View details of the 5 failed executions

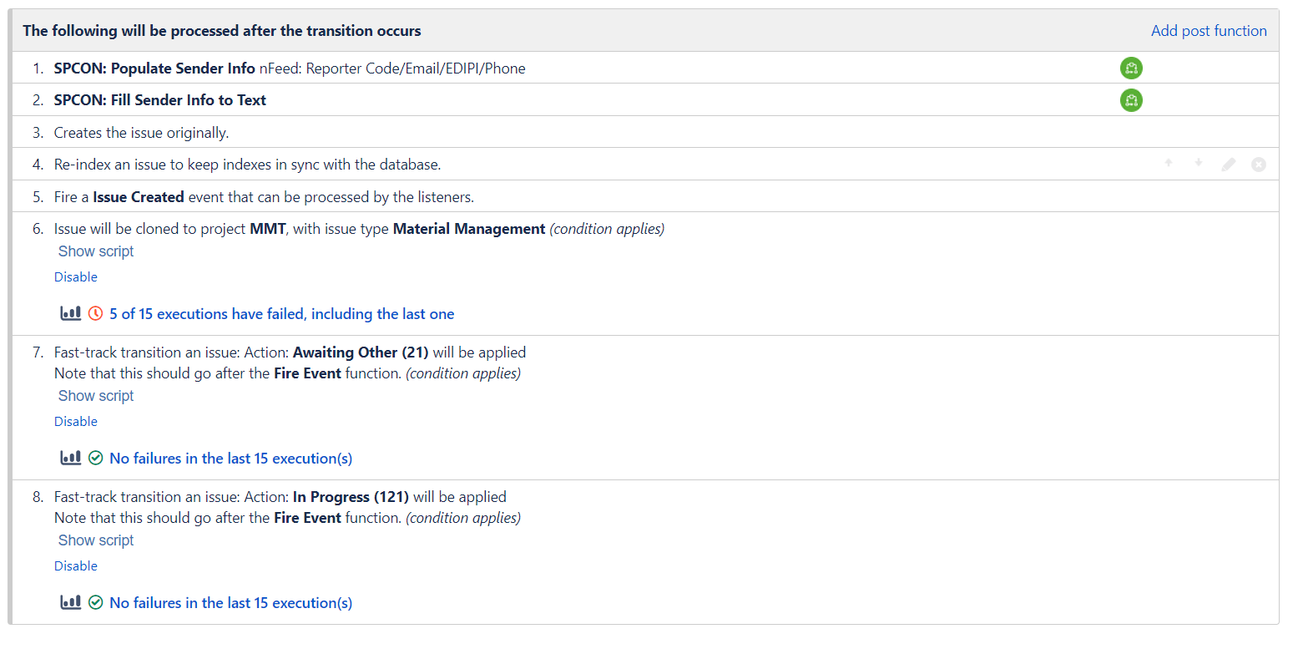(x=284, y=313)
